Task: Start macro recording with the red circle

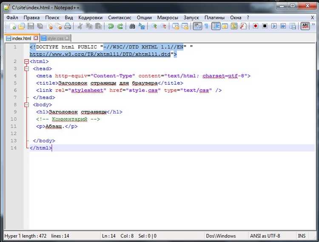Action: click(256, 26)
